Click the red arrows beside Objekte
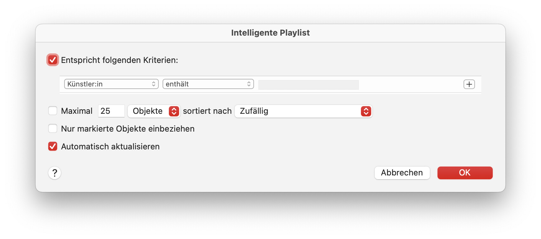 [174, 111]
